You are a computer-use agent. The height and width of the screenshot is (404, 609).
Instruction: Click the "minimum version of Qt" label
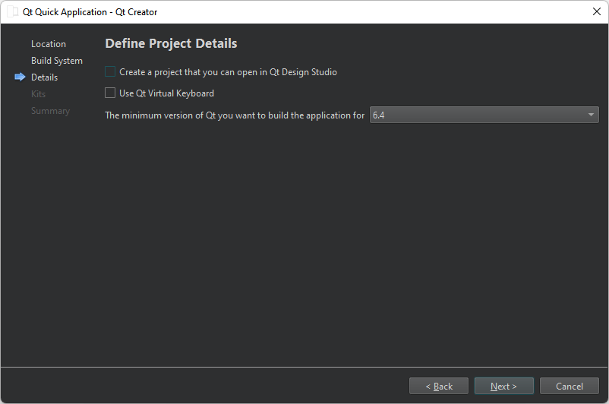coord(235,115)
